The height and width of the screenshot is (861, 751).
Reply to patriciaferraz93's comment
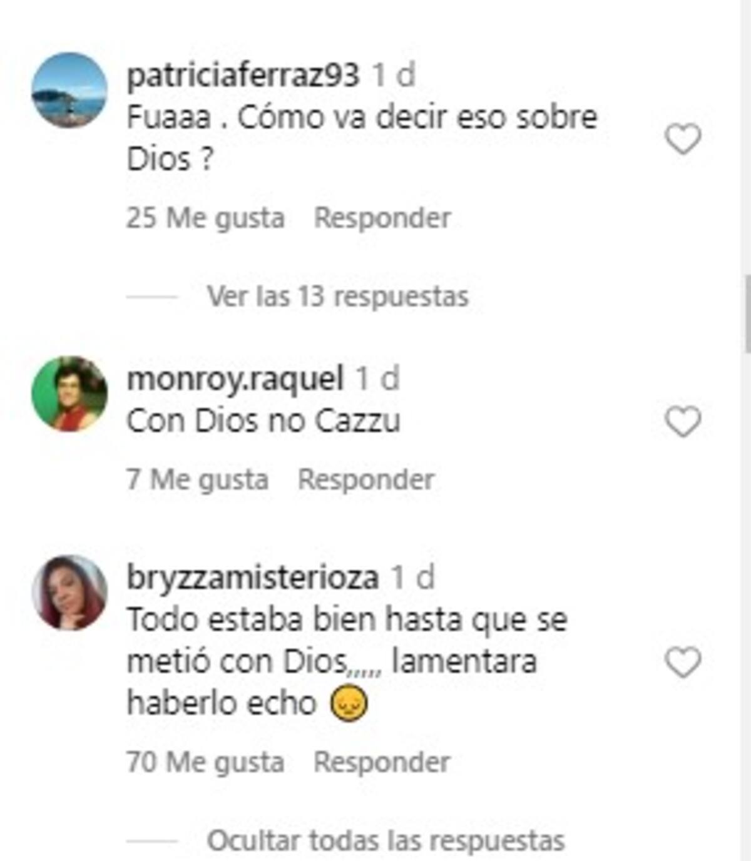(x=382, y=218)
